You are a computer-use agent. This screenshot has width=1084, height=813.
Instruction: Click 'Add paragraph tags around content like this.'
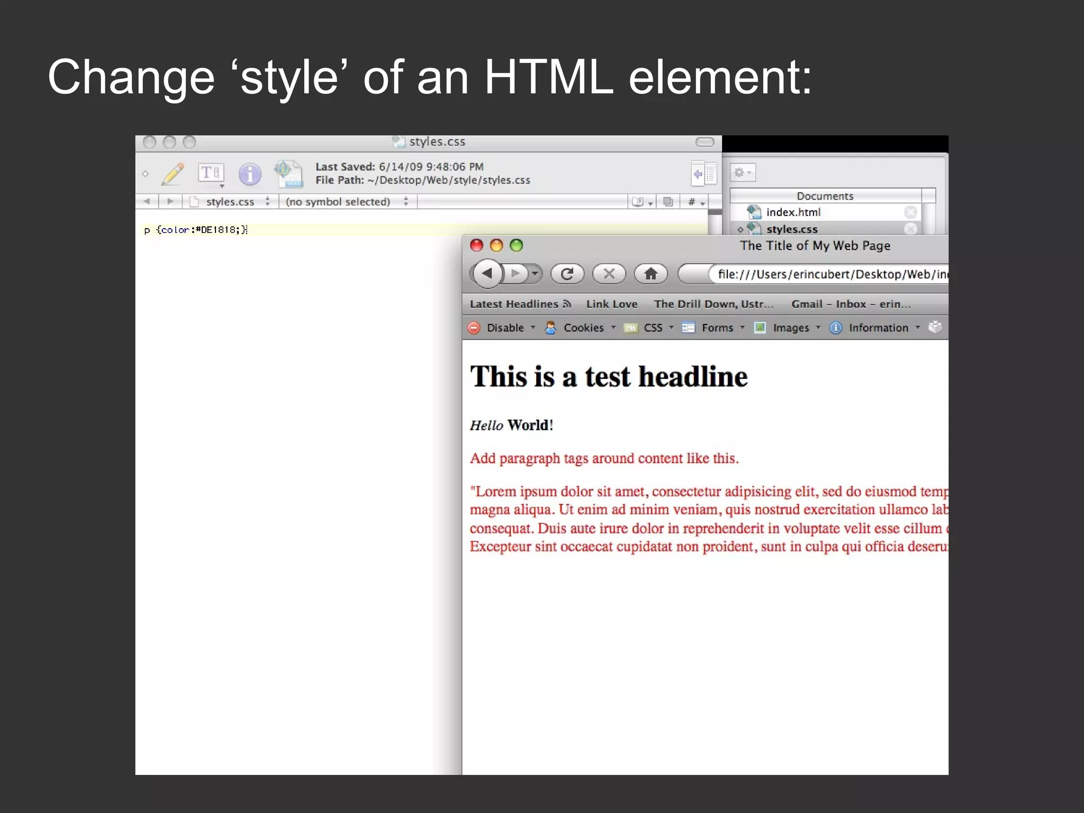pos(604,458)
